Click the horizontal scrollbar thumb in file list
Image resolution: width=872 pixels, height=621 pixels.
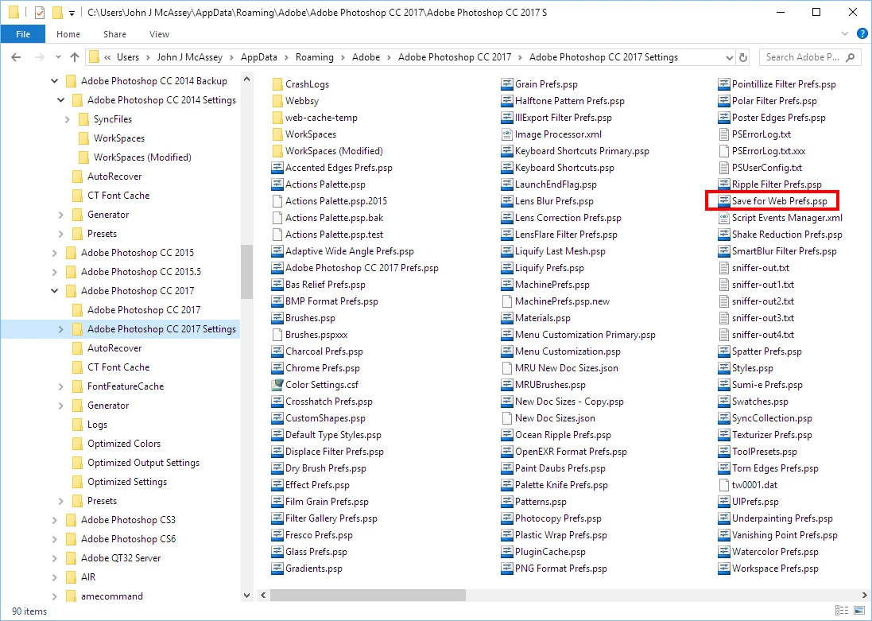click(367, 595)
